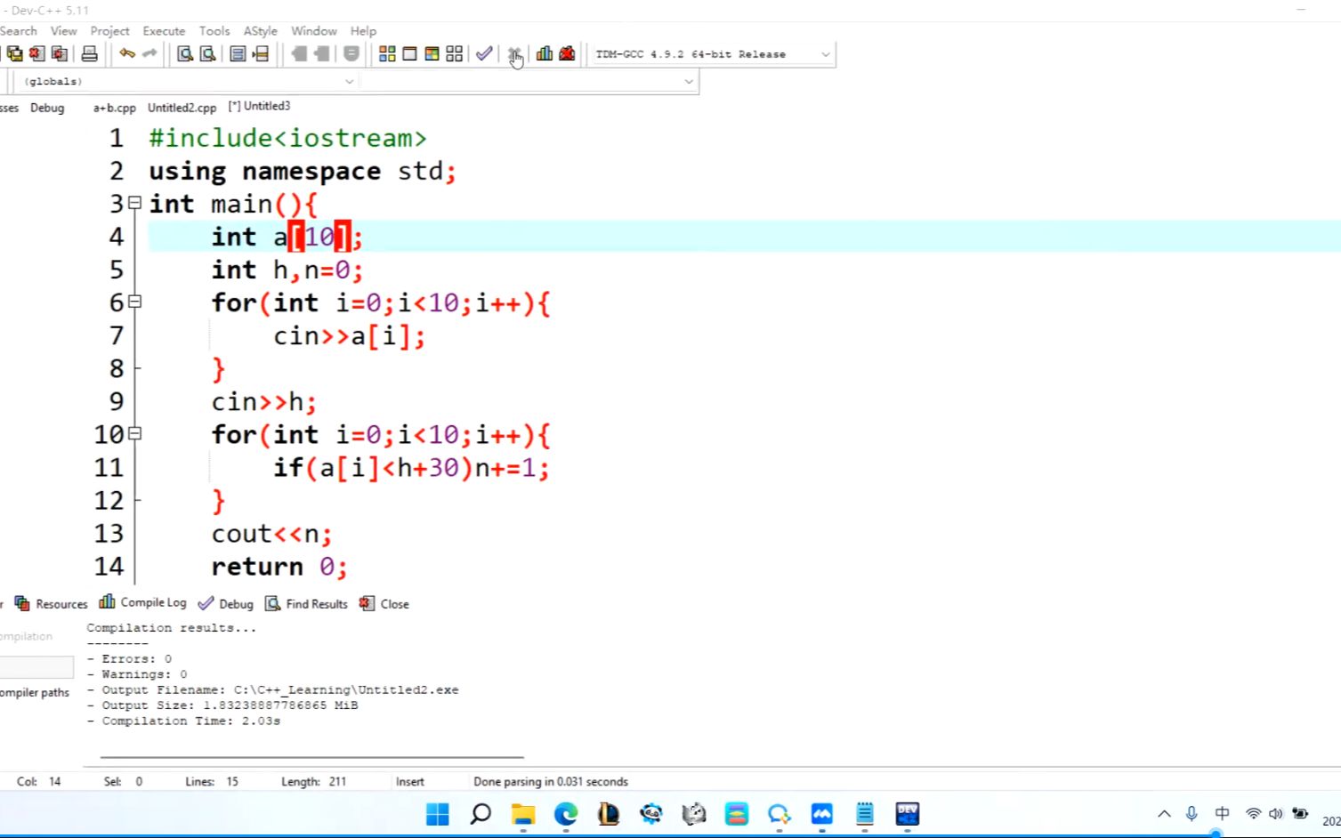Open the Compiler paths side tab
1341x838 pixels.
pyautogui.click(x=35, y=693)
